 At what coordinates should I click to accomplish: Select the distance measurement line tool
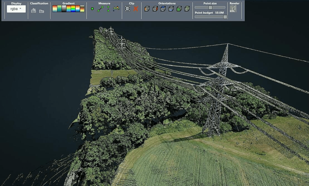click(x=100, y=9)
